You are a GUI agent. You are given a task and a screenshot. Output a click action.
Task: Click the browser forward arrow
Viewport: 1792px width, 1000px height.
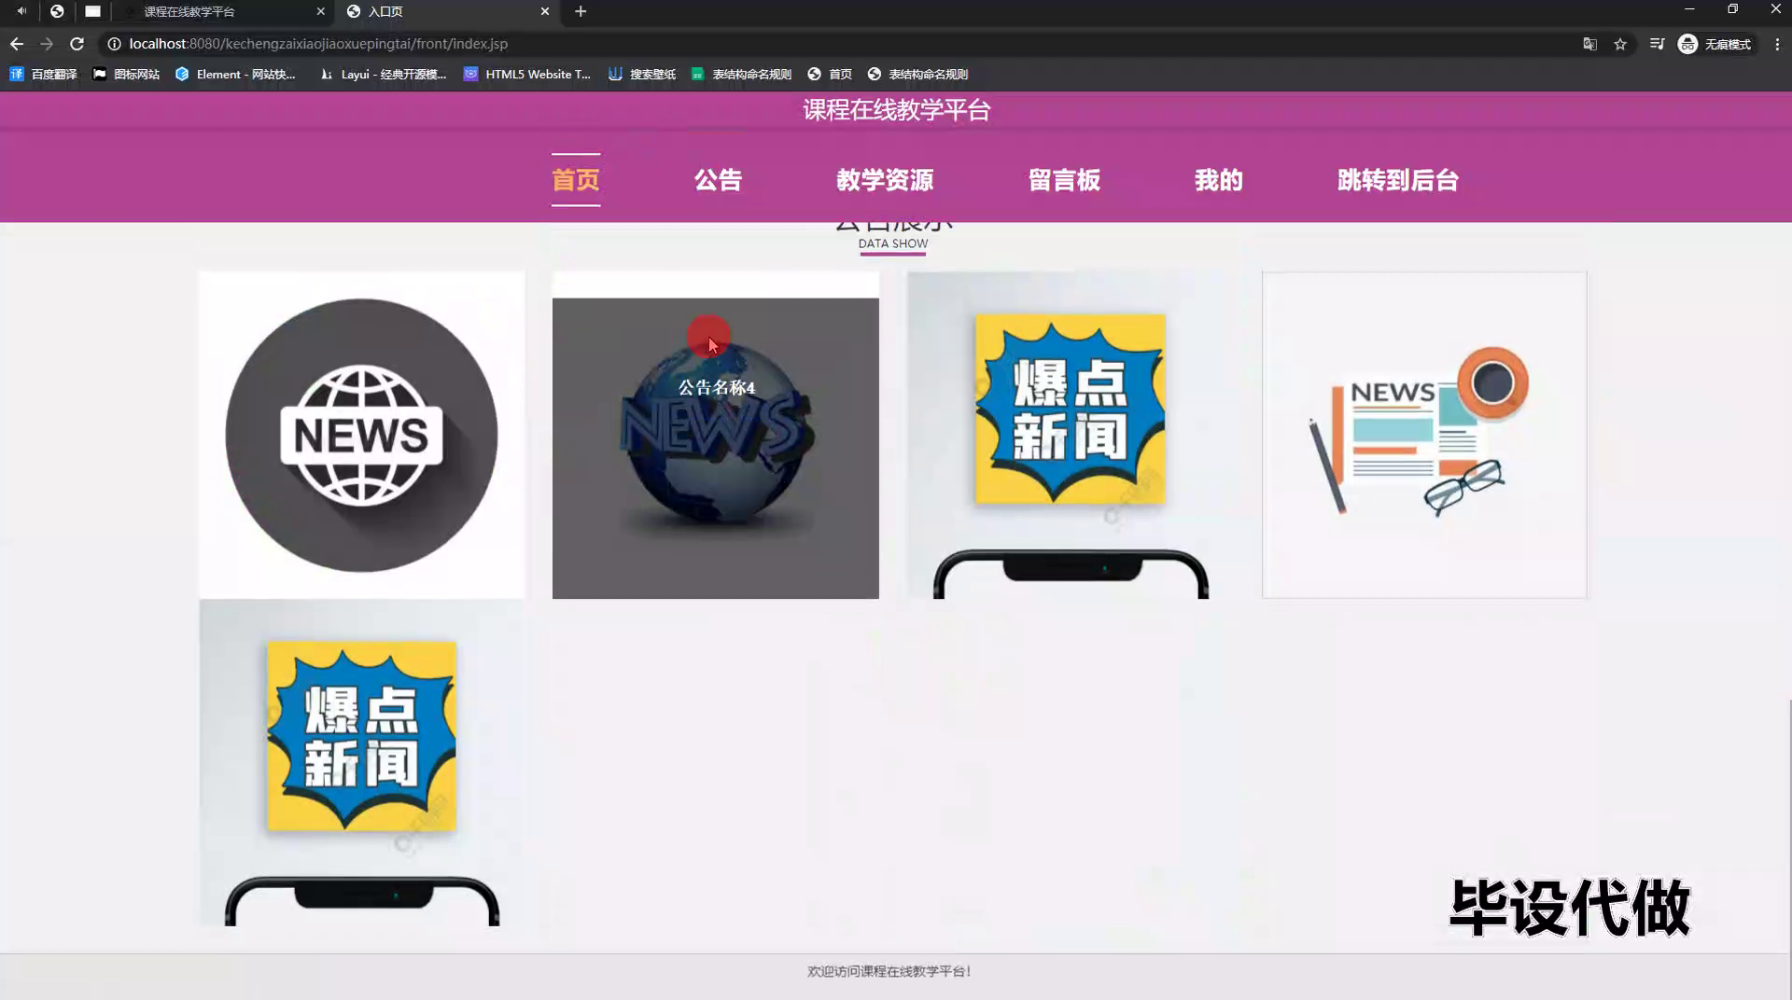(x=47, y=44)
